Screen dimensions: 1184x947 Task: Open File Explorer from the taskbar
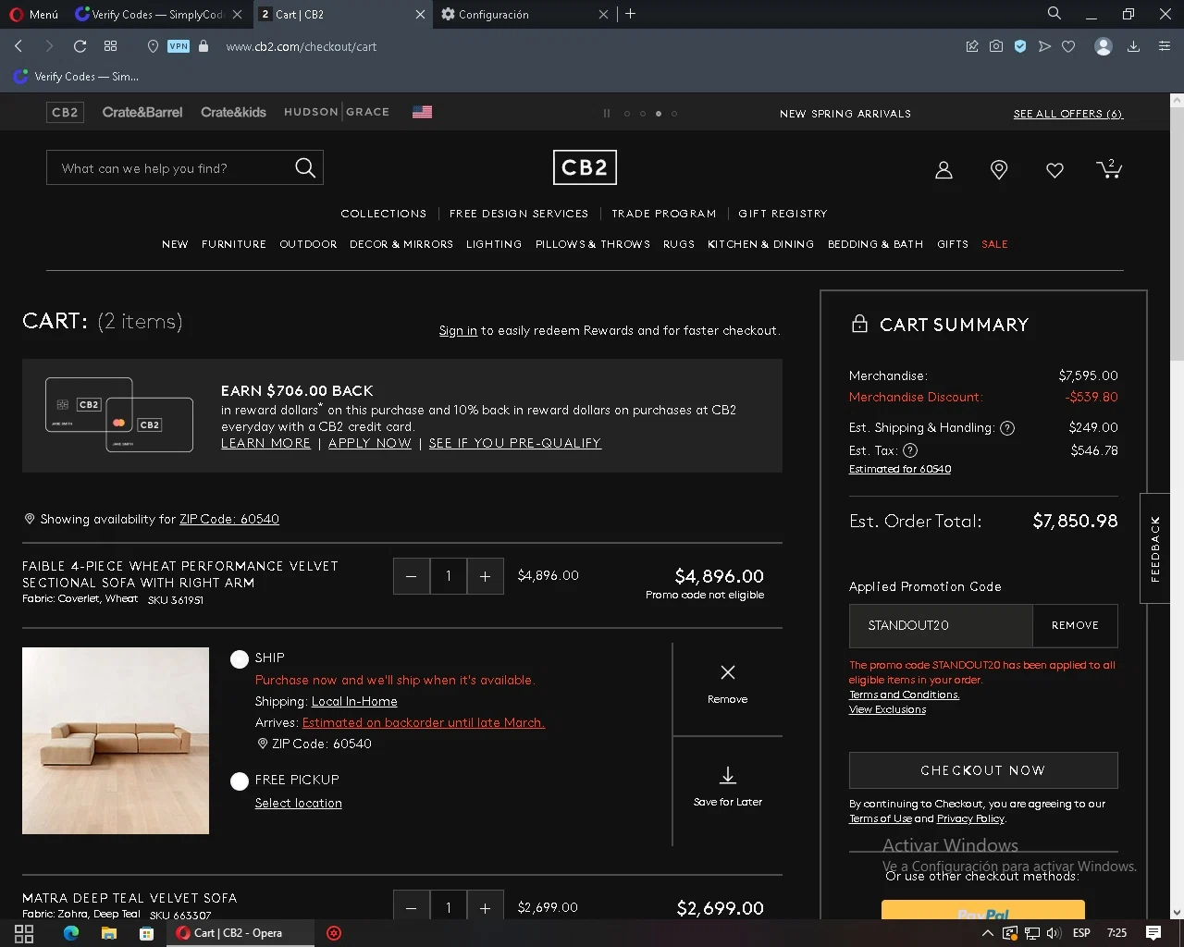point(108,933)
